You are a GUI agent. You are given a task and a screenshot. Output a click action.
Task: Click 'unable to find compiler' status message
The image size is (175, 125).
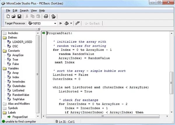21,122
